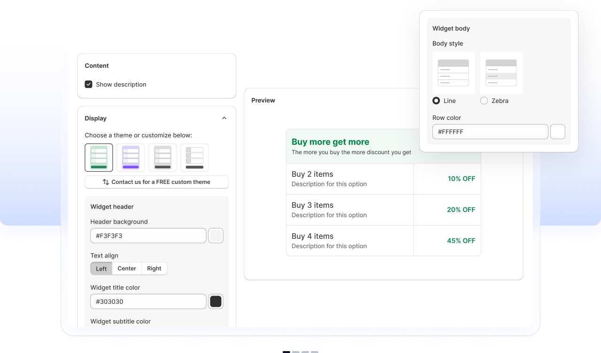Collapse the Display section chevron
This screenshot has height=353, width=601.
tap(224, 118)
